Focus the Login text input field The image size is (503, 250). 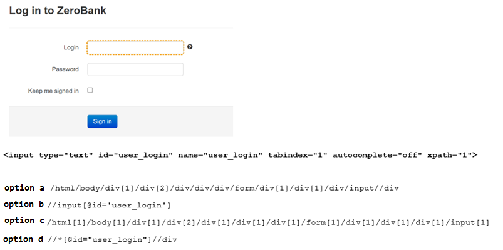pos(135,47)
